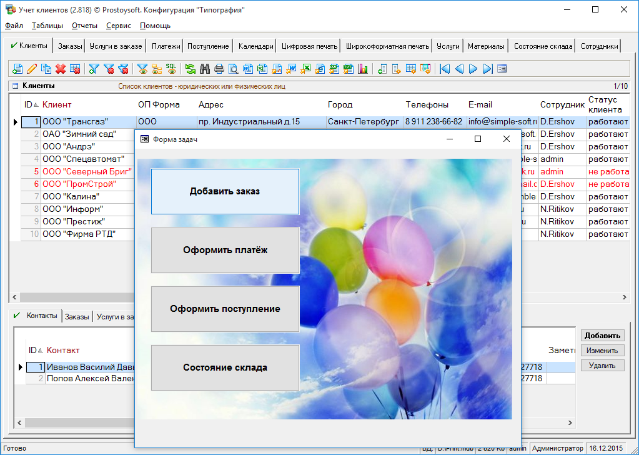This screenshot has width=639, height=455.
Task: Click the first record navigation icon
Action: [445, 69]
